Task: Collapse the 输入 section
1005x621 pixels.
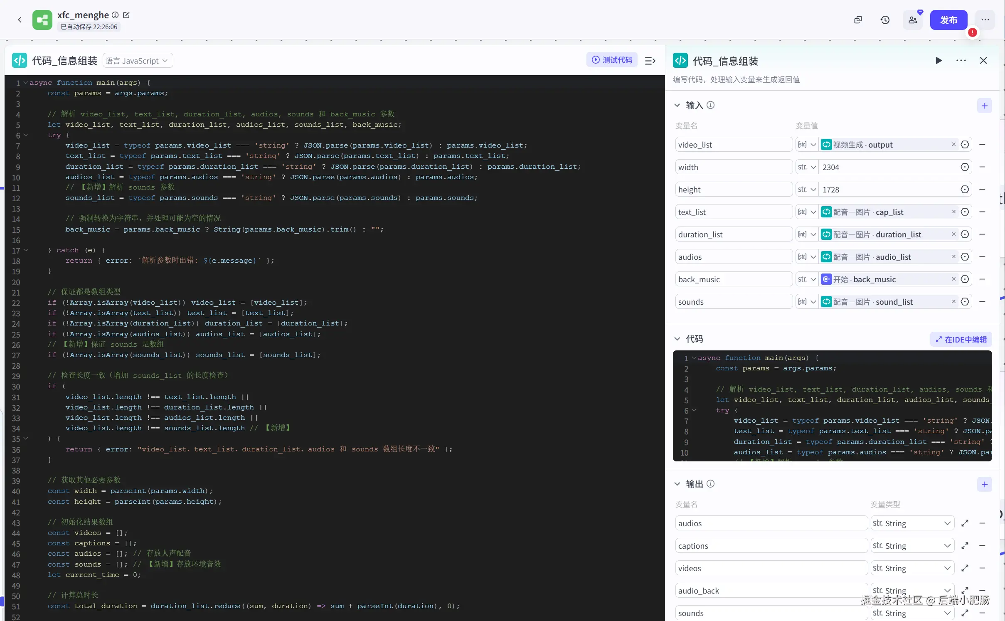Action: pyautogui.click(x=677, y=105)
